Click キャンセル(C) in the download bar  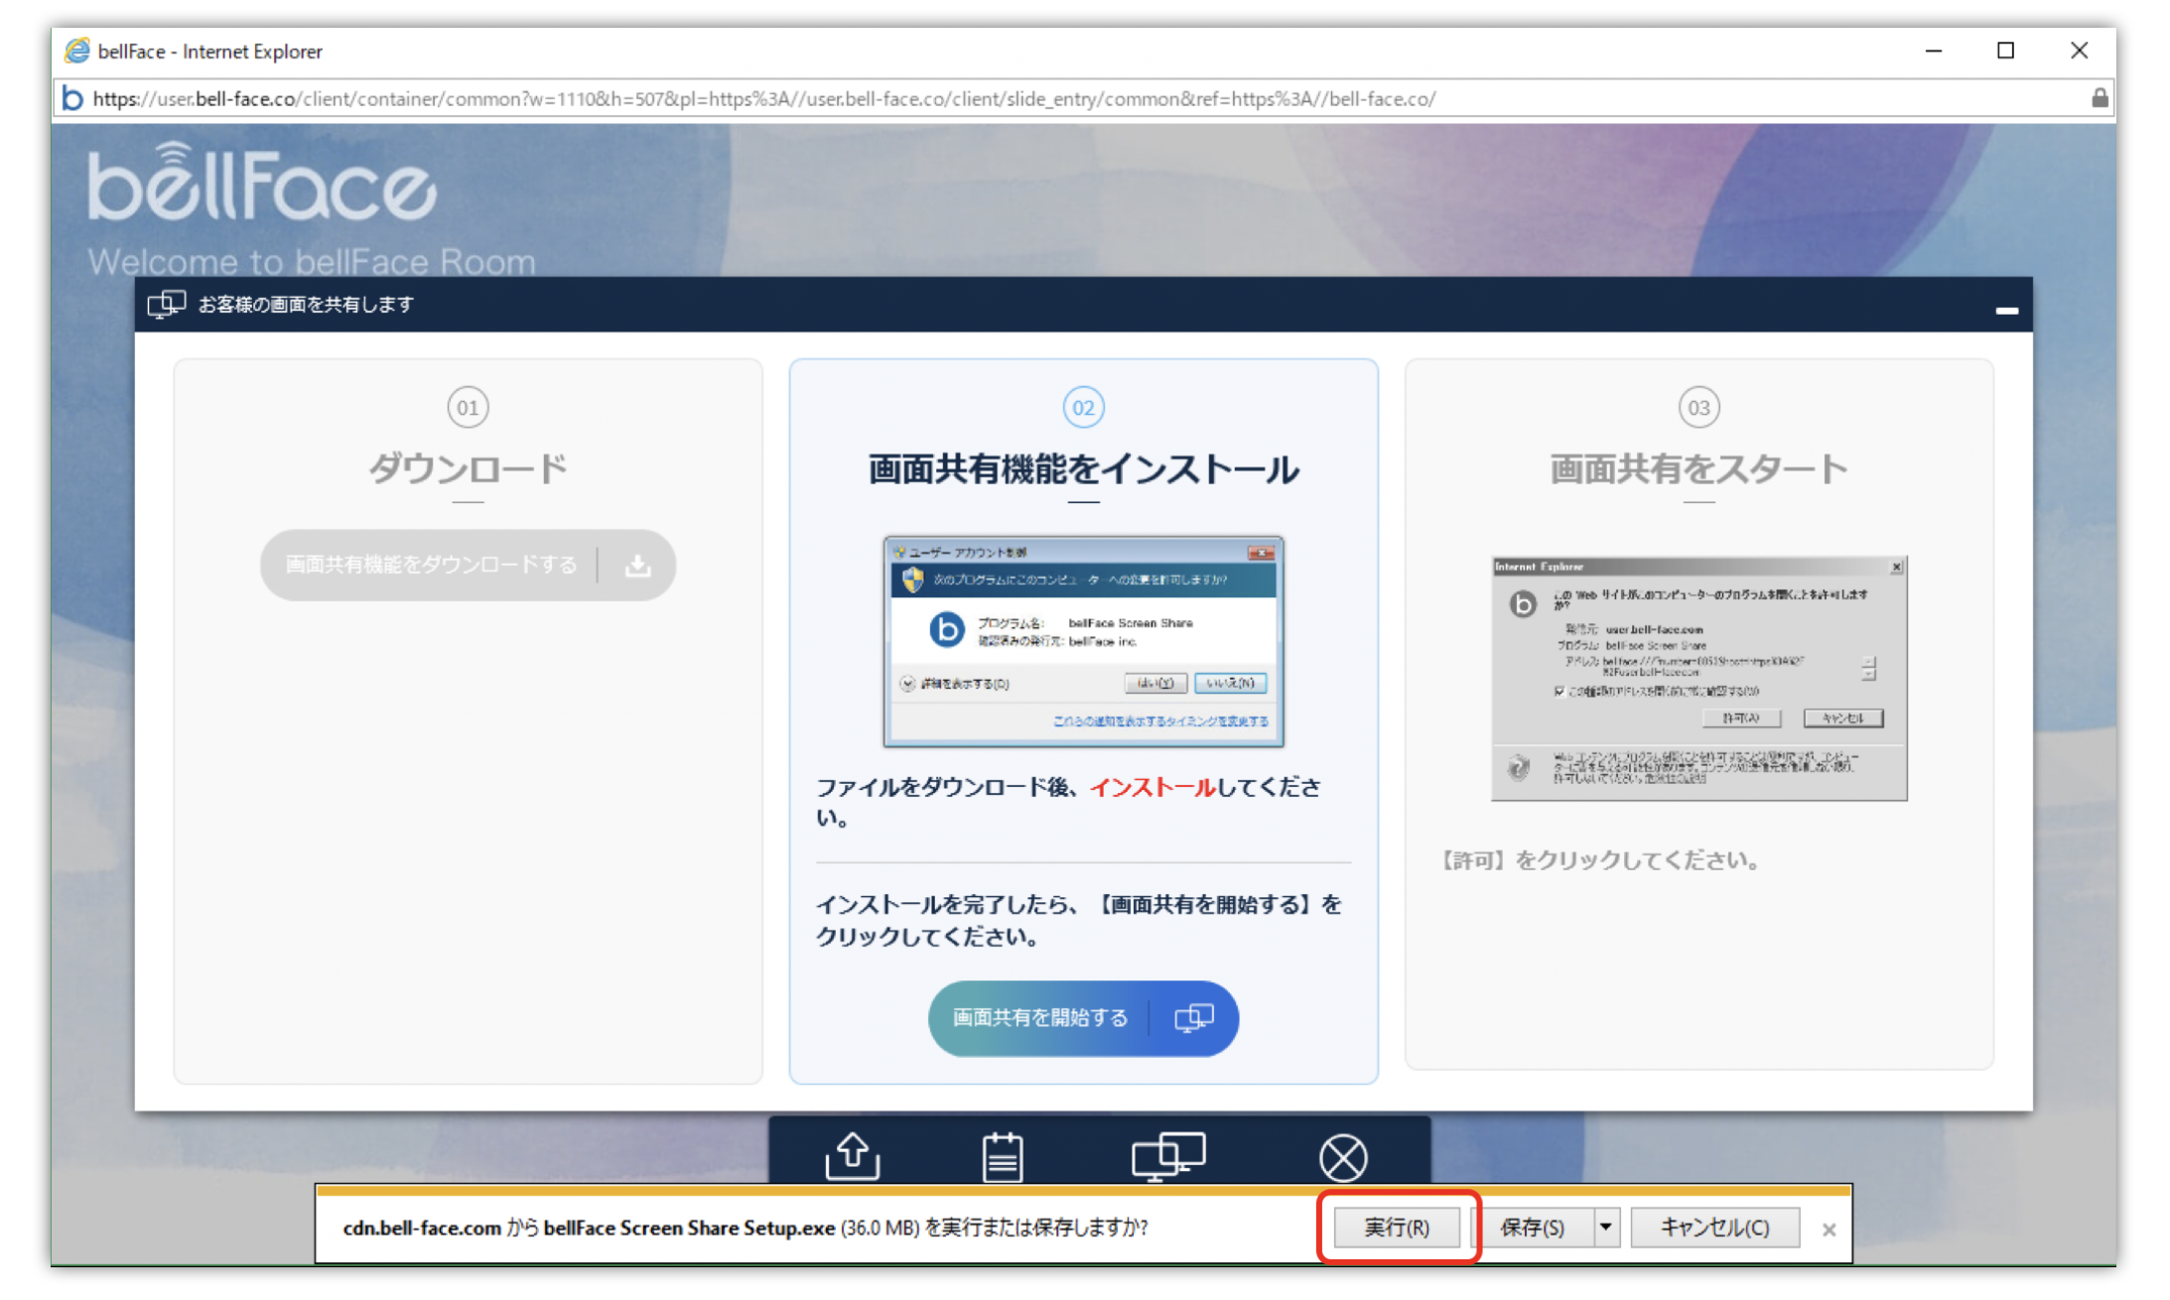(1714, 1228)
